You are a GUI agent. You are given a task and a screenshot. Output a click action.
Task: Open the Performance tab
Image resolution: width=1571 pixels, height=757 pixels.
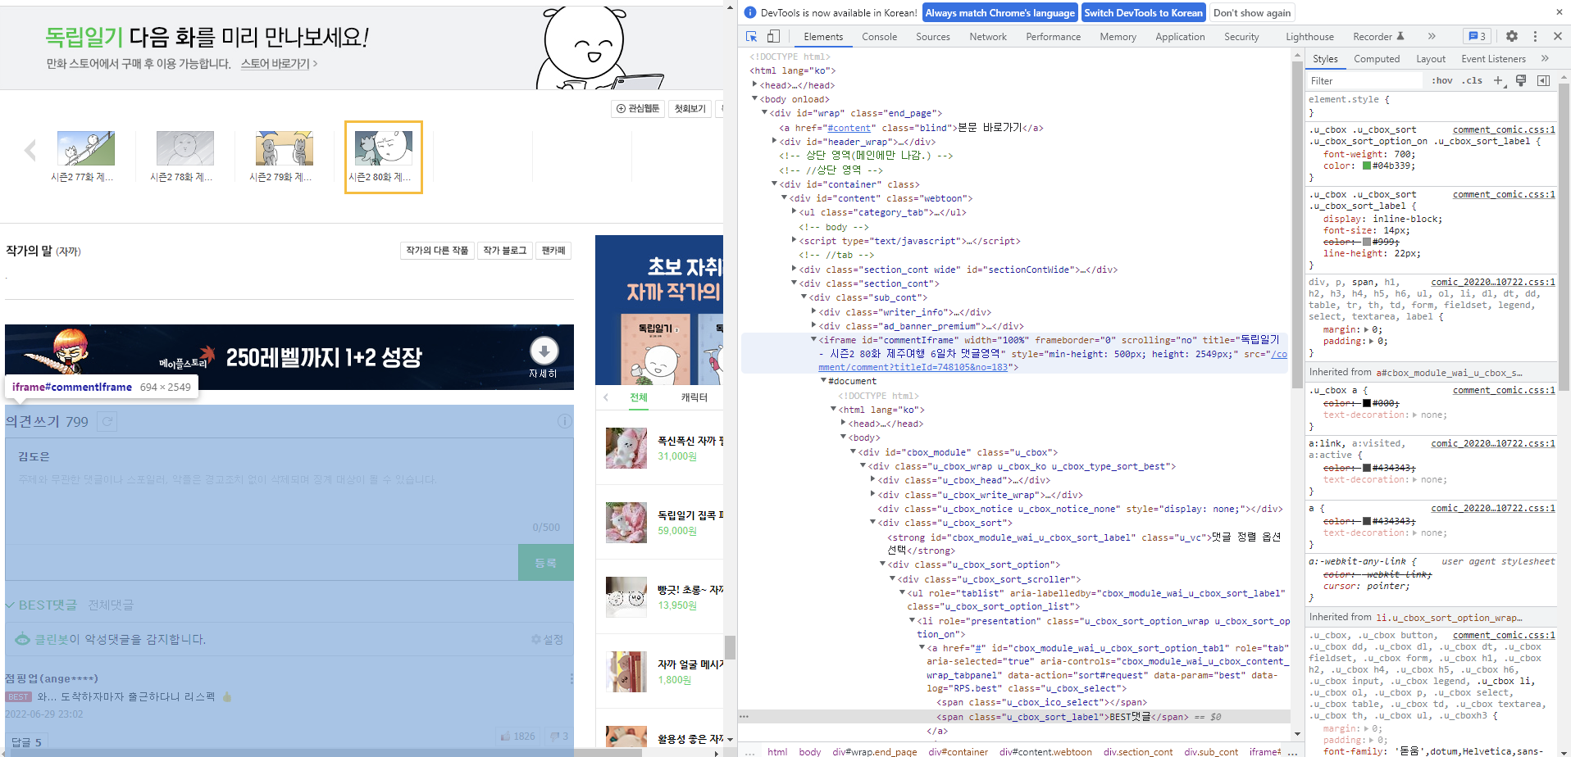(1053, 37)
